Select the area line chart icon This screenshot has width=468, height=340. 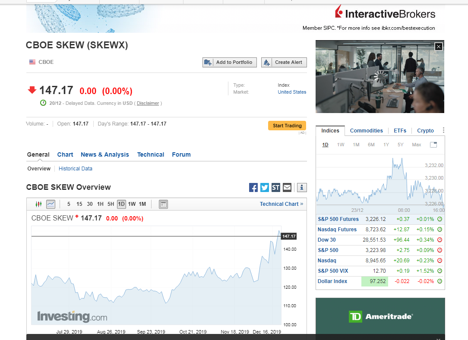tap(51, 204)
